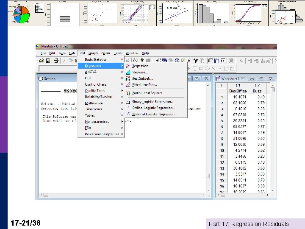Click the pie chart thumbnail at top
The width and height of the screenshot is (305, 229).
[22, 14]
